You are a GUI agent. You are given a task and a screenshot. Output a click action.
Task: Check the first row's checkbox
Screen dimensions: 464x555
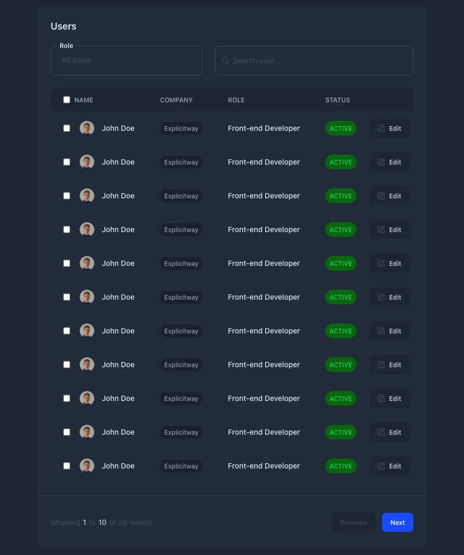[x=66, y=128]
